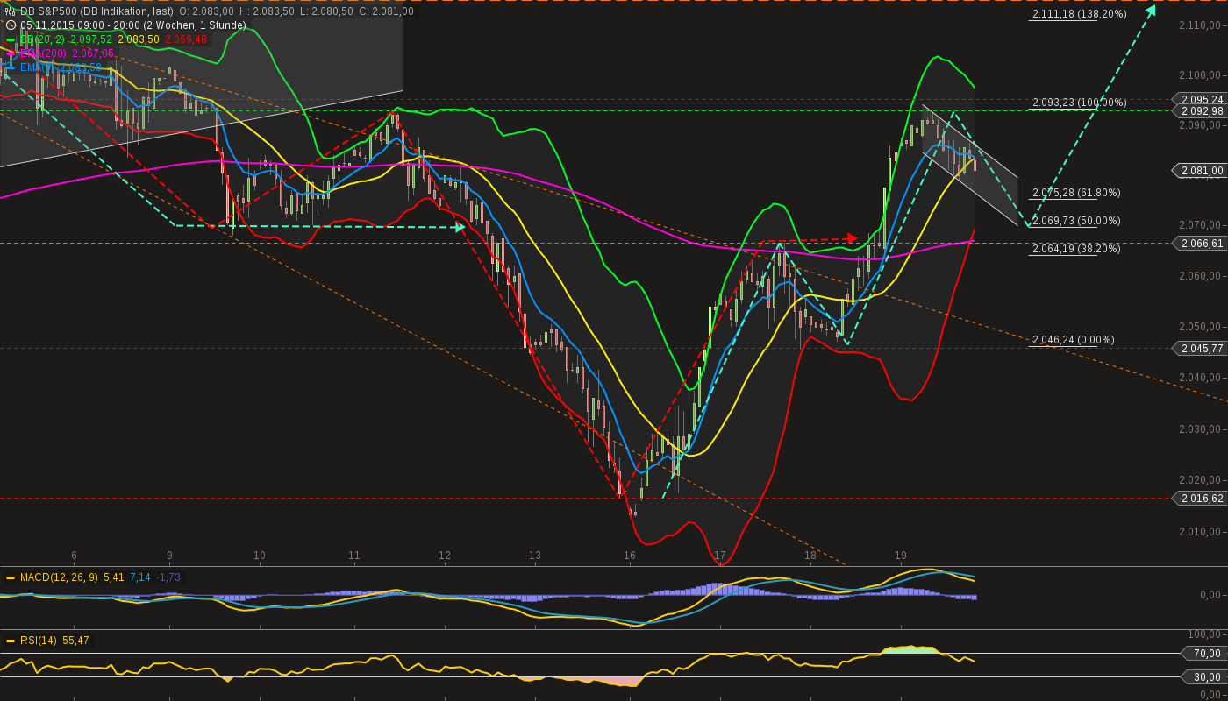Click the Bollinger lower band value 2.069,48
1228x701 pixels.
186,39
